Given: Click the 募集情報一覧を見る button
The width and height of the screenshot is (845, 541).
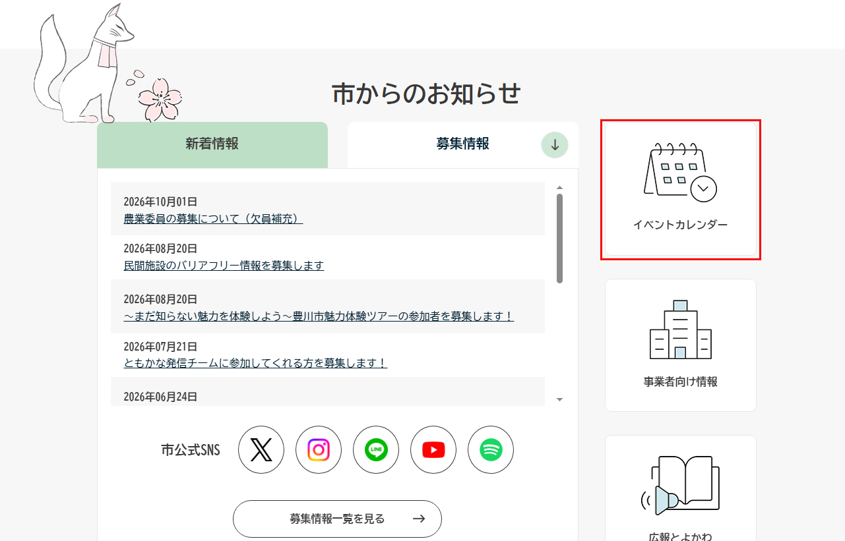Looking at the screenshot, I should click(x=337, y=519).
